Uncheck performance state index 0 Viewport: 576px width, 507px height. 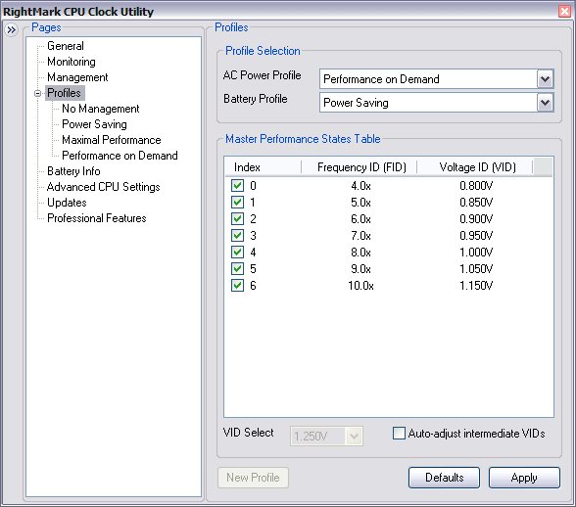(237, 185)
